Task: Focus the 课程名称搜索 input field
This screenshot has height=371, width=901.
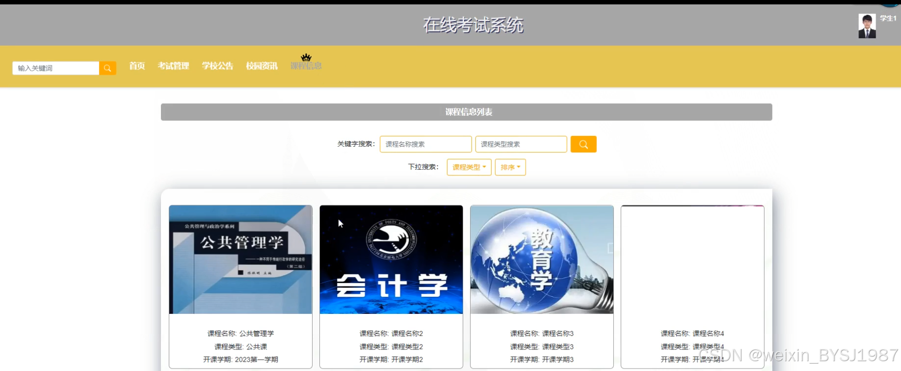Action: (426, 144)
